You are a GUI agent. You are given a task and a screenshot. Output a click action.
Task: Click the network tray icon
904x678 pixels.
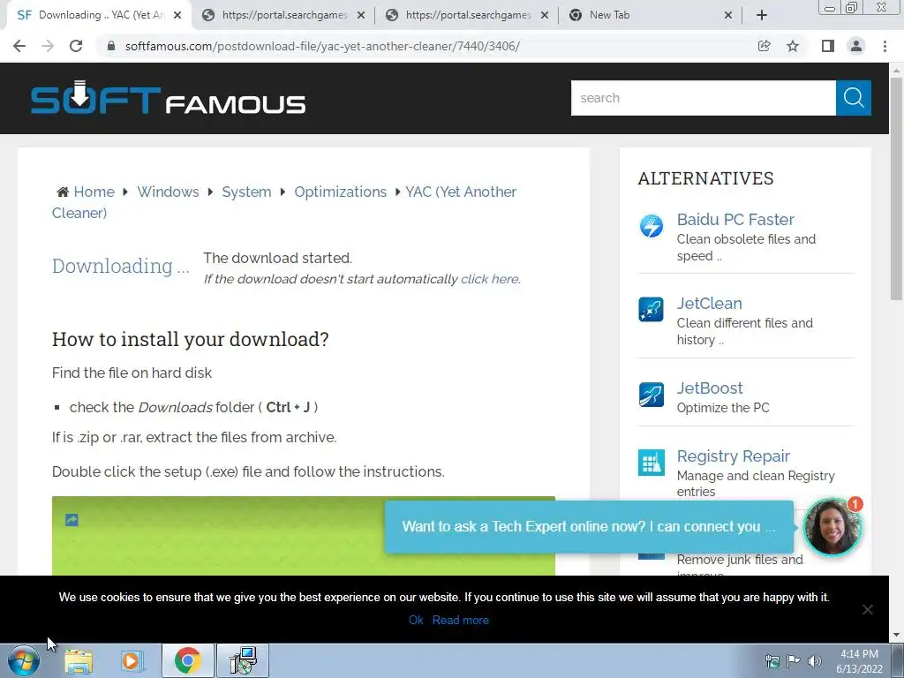[772, 661]
